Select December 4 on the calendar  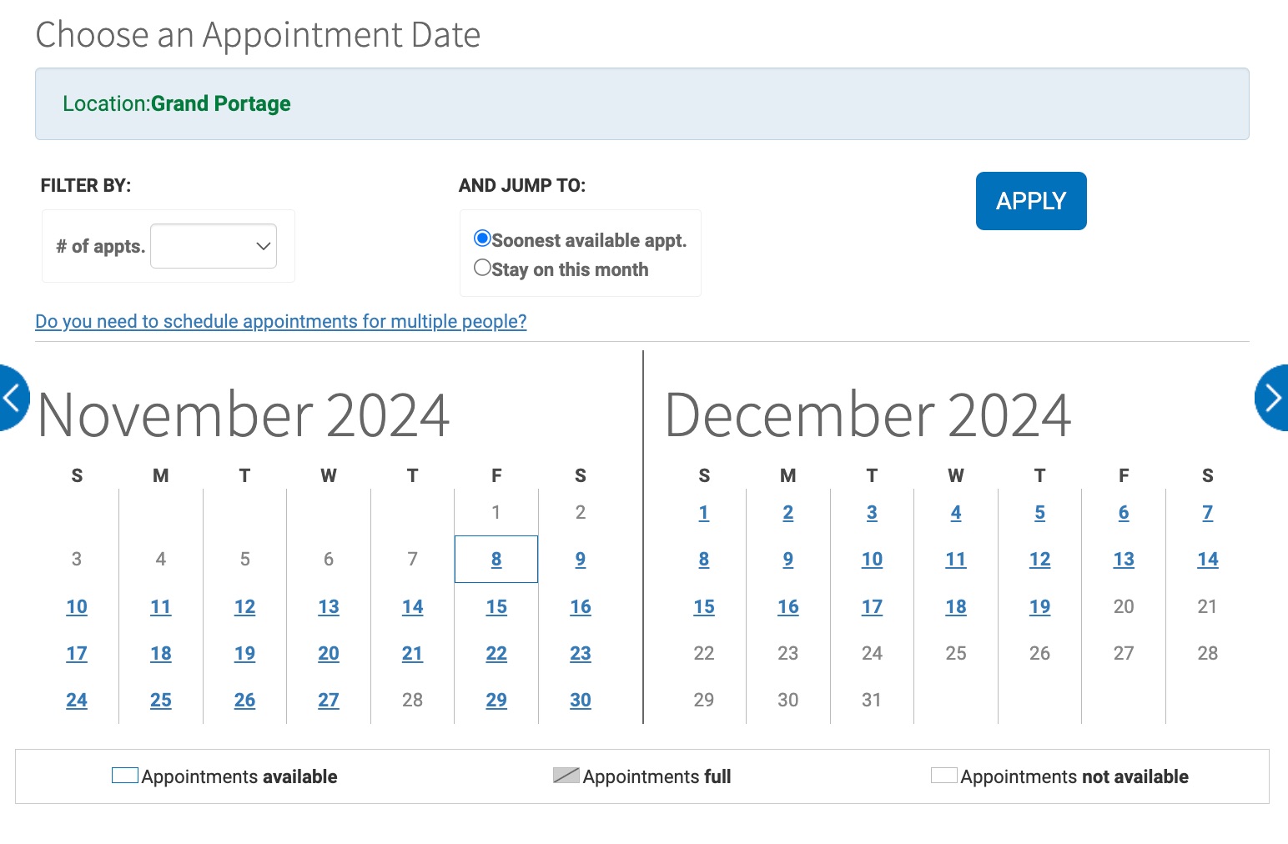(956, 512)
